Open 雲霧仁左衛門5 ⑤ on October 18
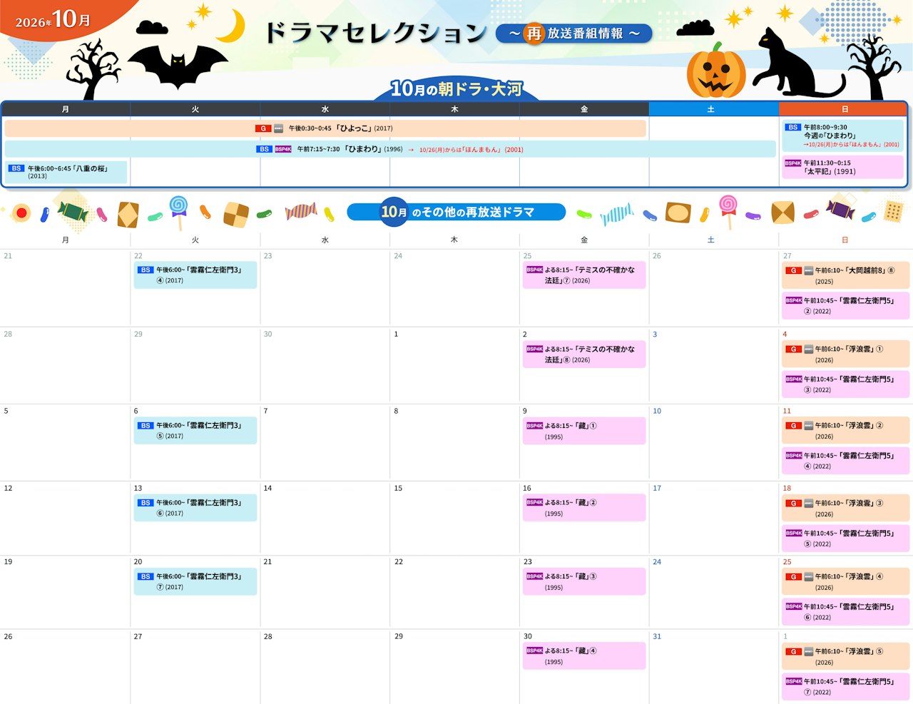Viewport: 913px width, 704px height. 846,539
